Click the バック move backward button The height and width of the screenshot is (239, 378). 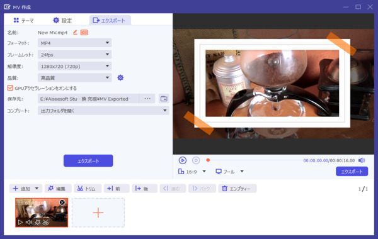coord(202,189)
